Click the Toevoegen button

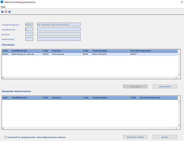135,87
